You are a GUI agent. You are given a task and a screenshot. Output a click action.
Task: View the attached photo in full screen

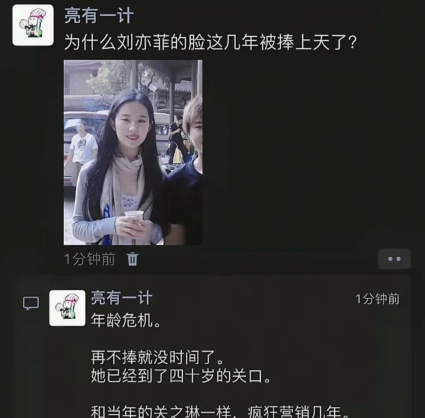(x=133, y=152)
